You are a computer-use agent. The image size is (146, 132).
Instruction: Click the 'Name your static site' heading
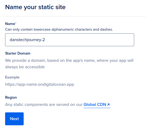click(35, 7)
